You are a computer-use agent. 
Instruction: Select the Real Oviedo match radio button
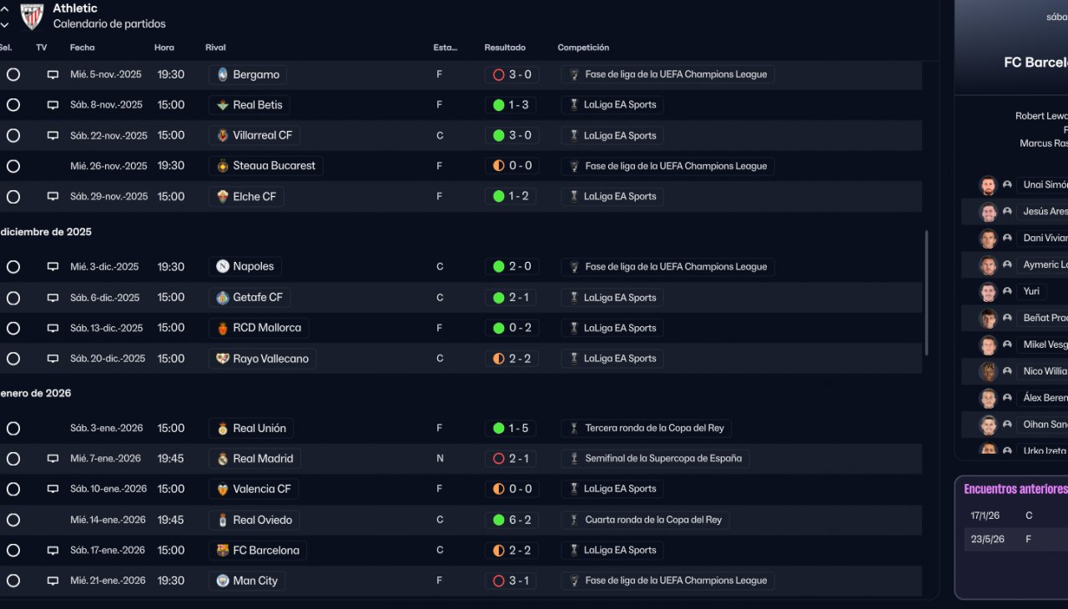[13, 520]
